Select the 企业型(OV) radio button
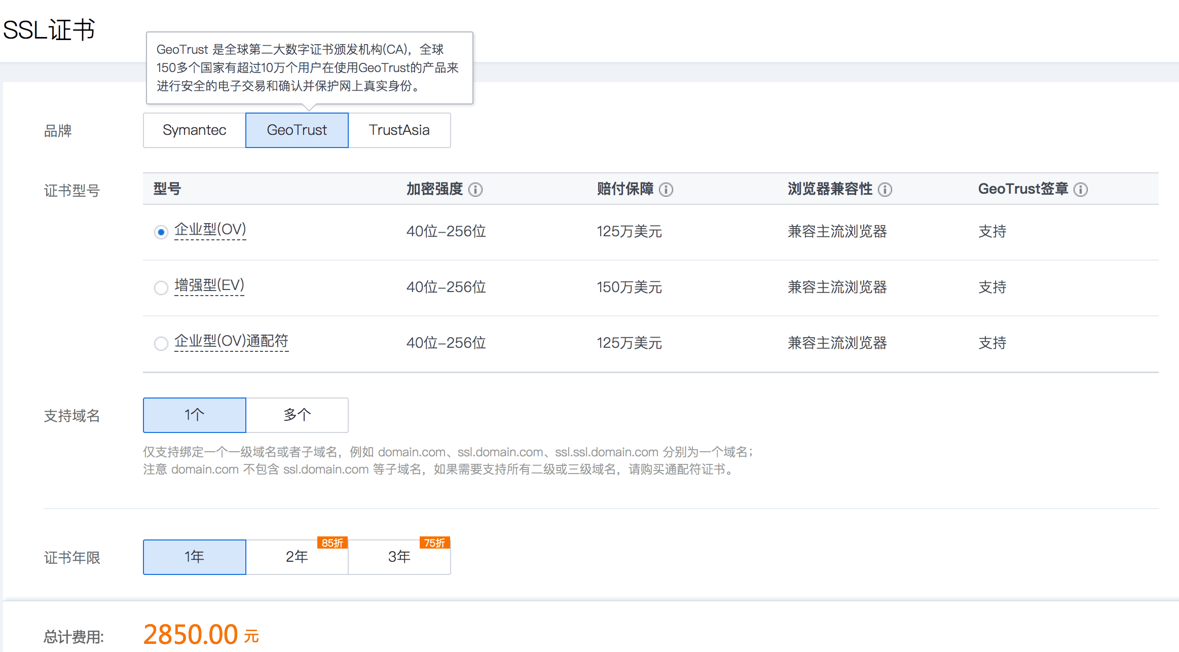Image resolution: width=1179 pixels, height=652 pixels. [x=161, y=232]
